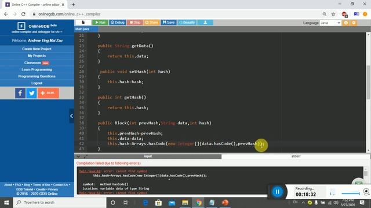Image resolution: width=371 pixels, height=208 pixels.
Task: Open the Language dropdown set to Java
Action: point(330,23)
